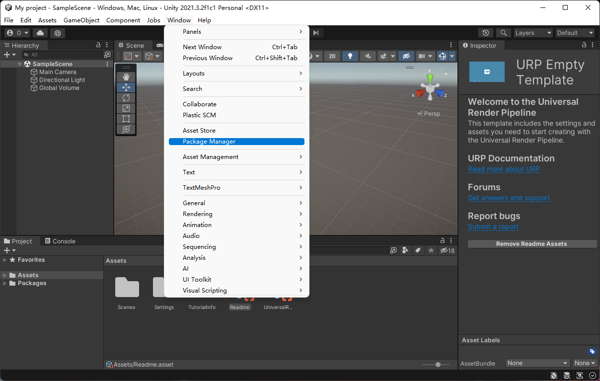Switch to the Console tab
The height and width of the screenshot is (381, 600).
coord(60,241)
